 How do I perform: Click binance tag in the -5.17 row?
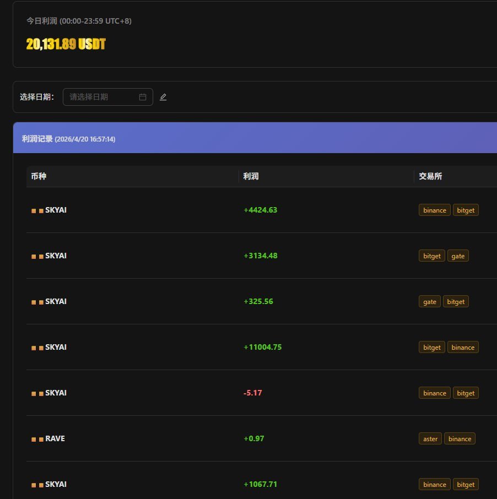point(435,393)
